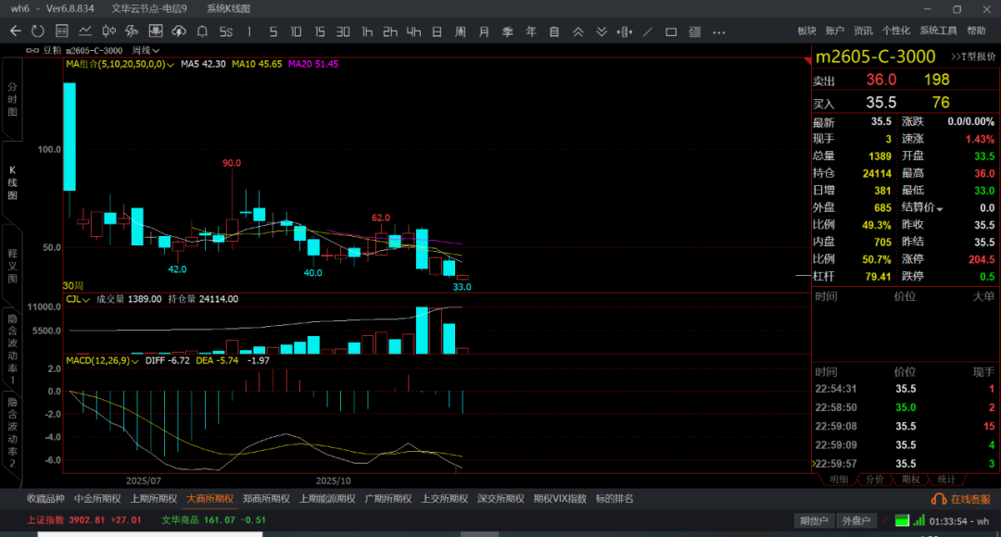Switch to quarterly (季) period
The image size is (1001, 537).
pos(508,31)
